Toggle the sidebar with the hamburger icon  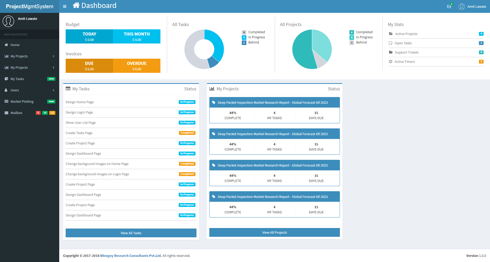click(65, 6)
